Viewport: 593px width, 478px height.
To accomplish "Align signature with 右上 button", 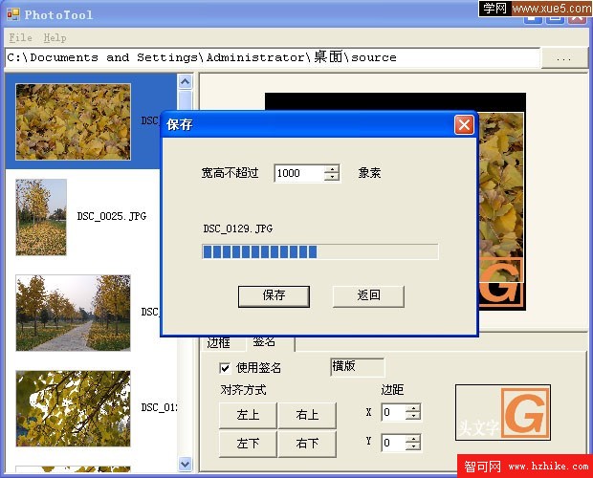I will click(307, 415).
